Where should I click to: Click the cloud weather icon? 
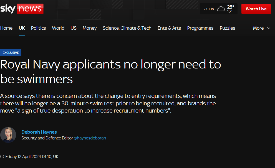tap(221, 9)
